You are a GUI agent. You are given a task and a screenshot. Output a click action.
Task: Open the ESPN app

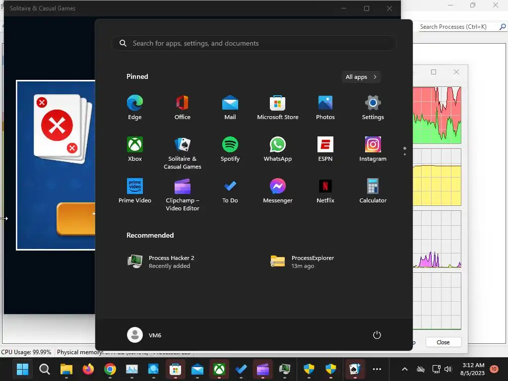(325, 149)
